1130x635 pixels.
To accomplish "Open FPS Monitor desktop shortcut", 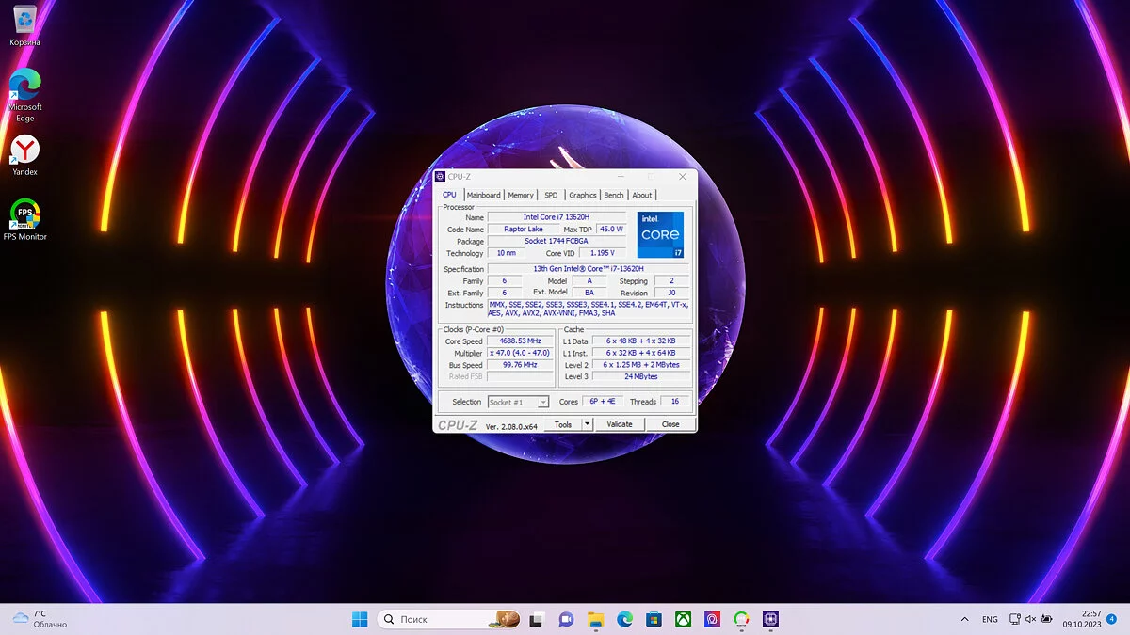I will click(24, 214).
